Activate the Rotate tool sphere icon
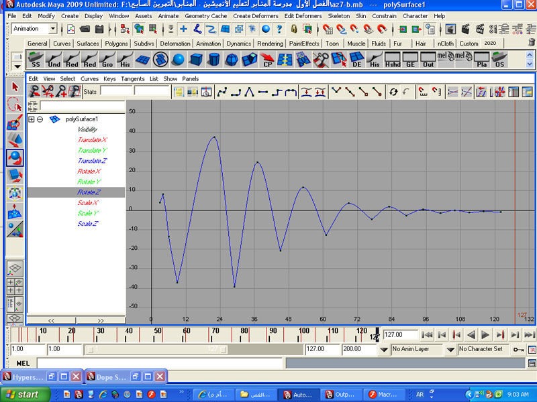 (15, 157)
